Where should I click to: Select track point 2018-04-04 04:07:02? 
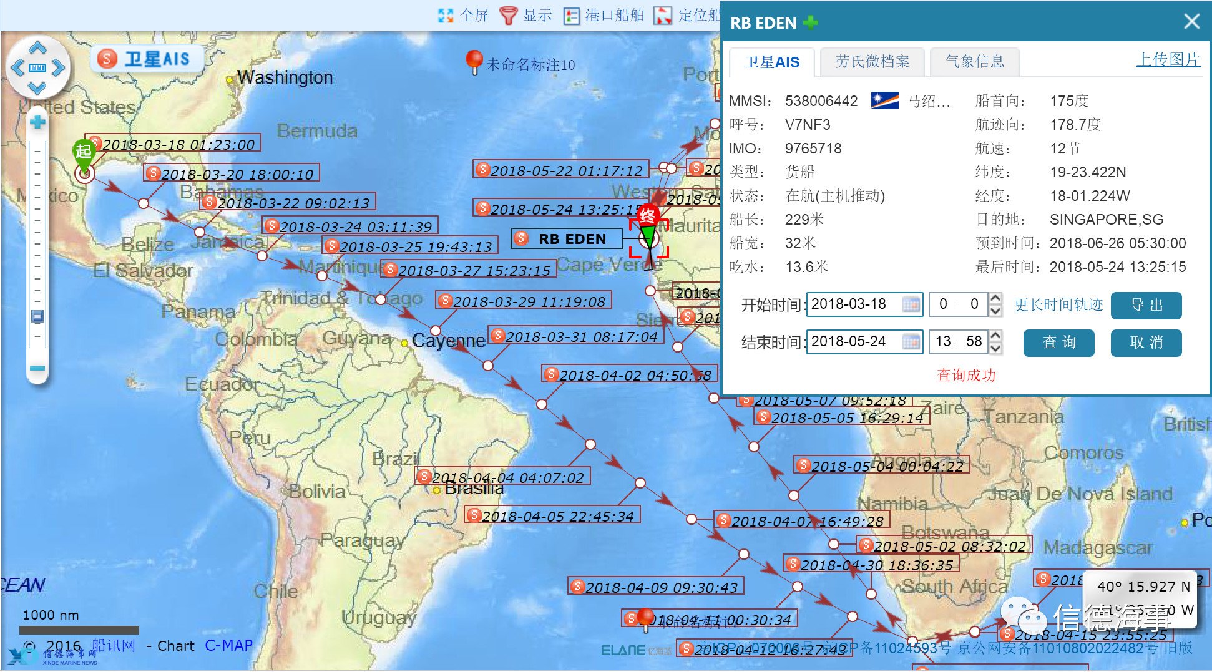(502, 477)
